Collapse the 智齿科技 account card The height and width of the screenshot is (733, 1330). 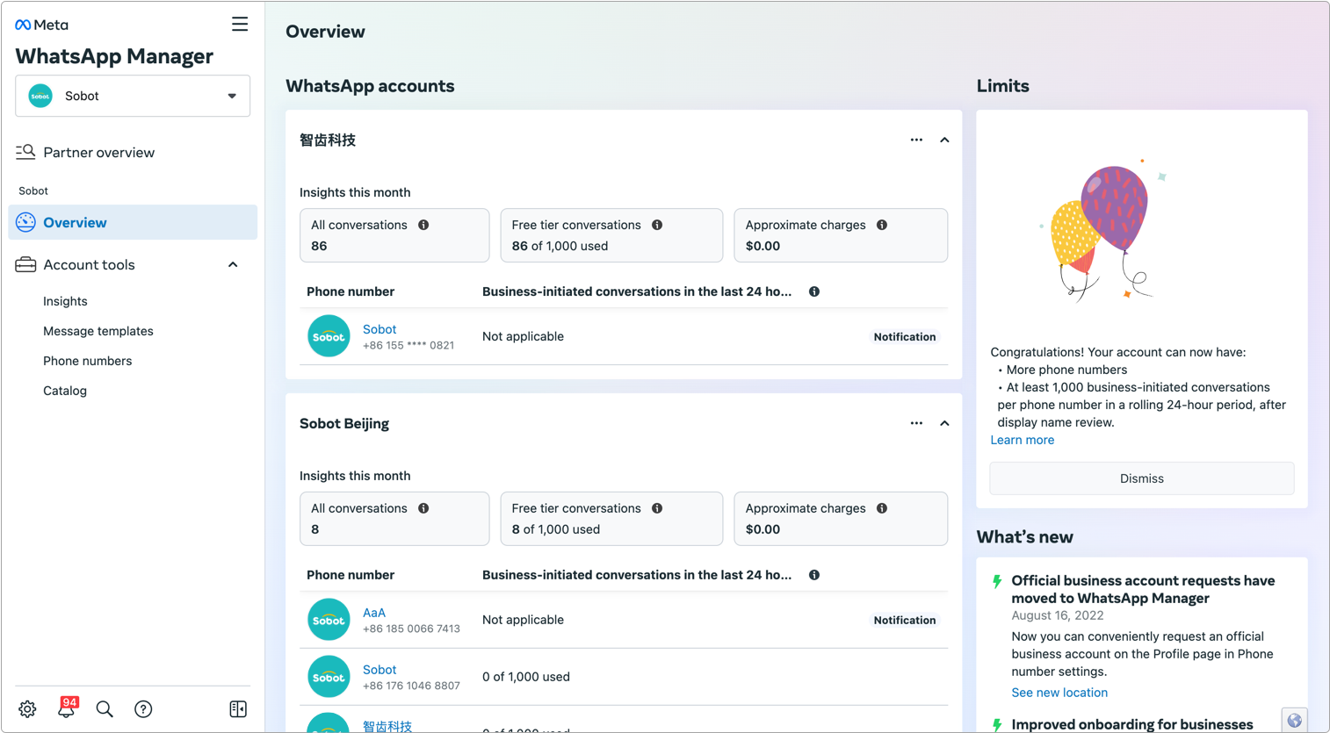coord(944,140)
